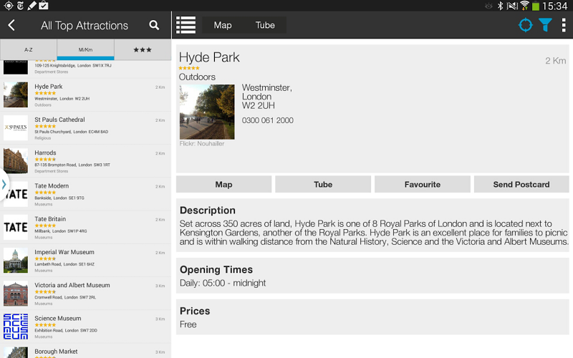Tap the checked-bag notification icon in status bar
The width and height of the screenshot is (573, 358).
[44, 6]
